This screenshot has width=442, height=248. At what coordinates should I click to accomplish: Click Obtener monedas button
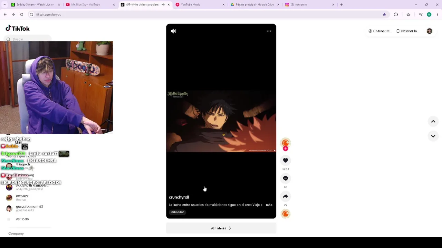point(379,31)
